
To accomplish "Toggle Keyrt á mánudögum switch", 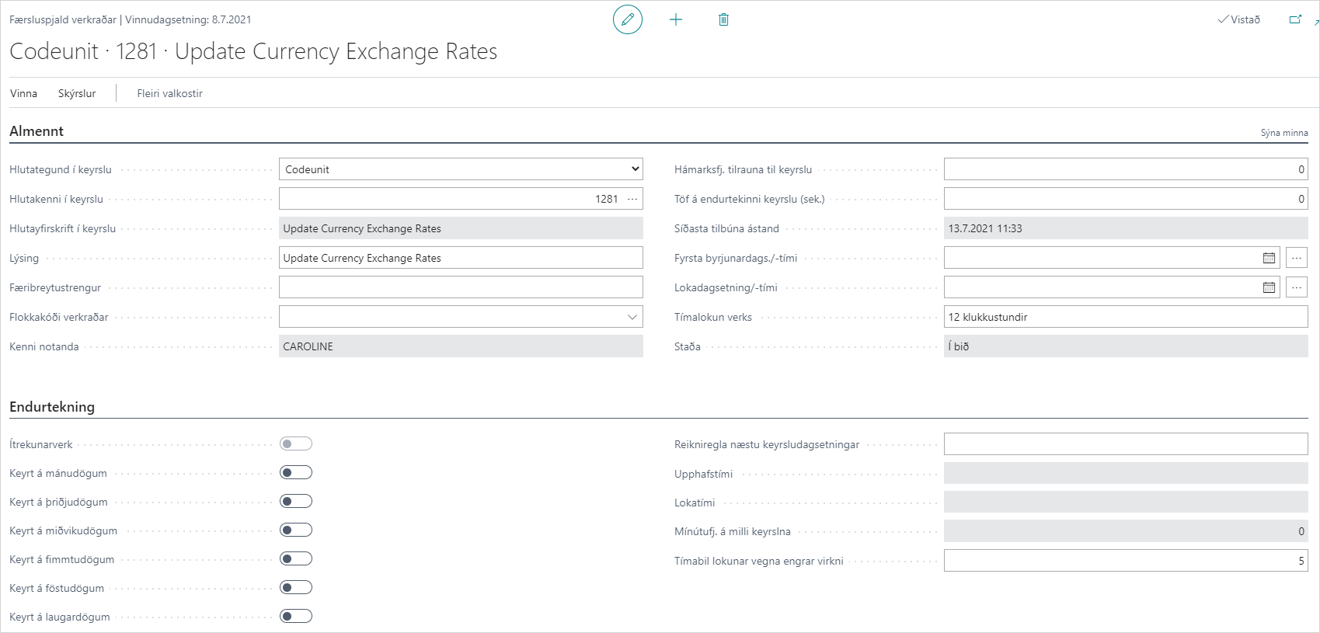I will tap(296, 472).
